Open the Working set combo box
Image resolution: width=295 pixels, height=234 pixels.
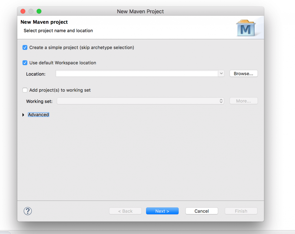(140, 101)
